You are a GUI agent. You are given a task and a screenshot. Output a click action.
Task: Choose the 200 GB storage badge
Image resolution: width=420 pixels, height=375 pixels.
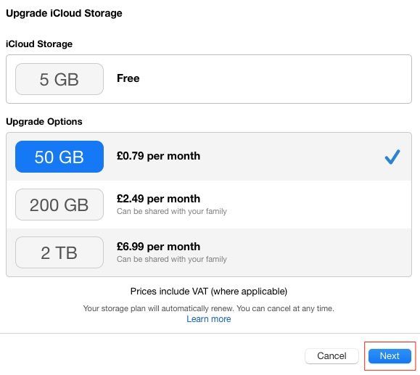coord(59,205)
